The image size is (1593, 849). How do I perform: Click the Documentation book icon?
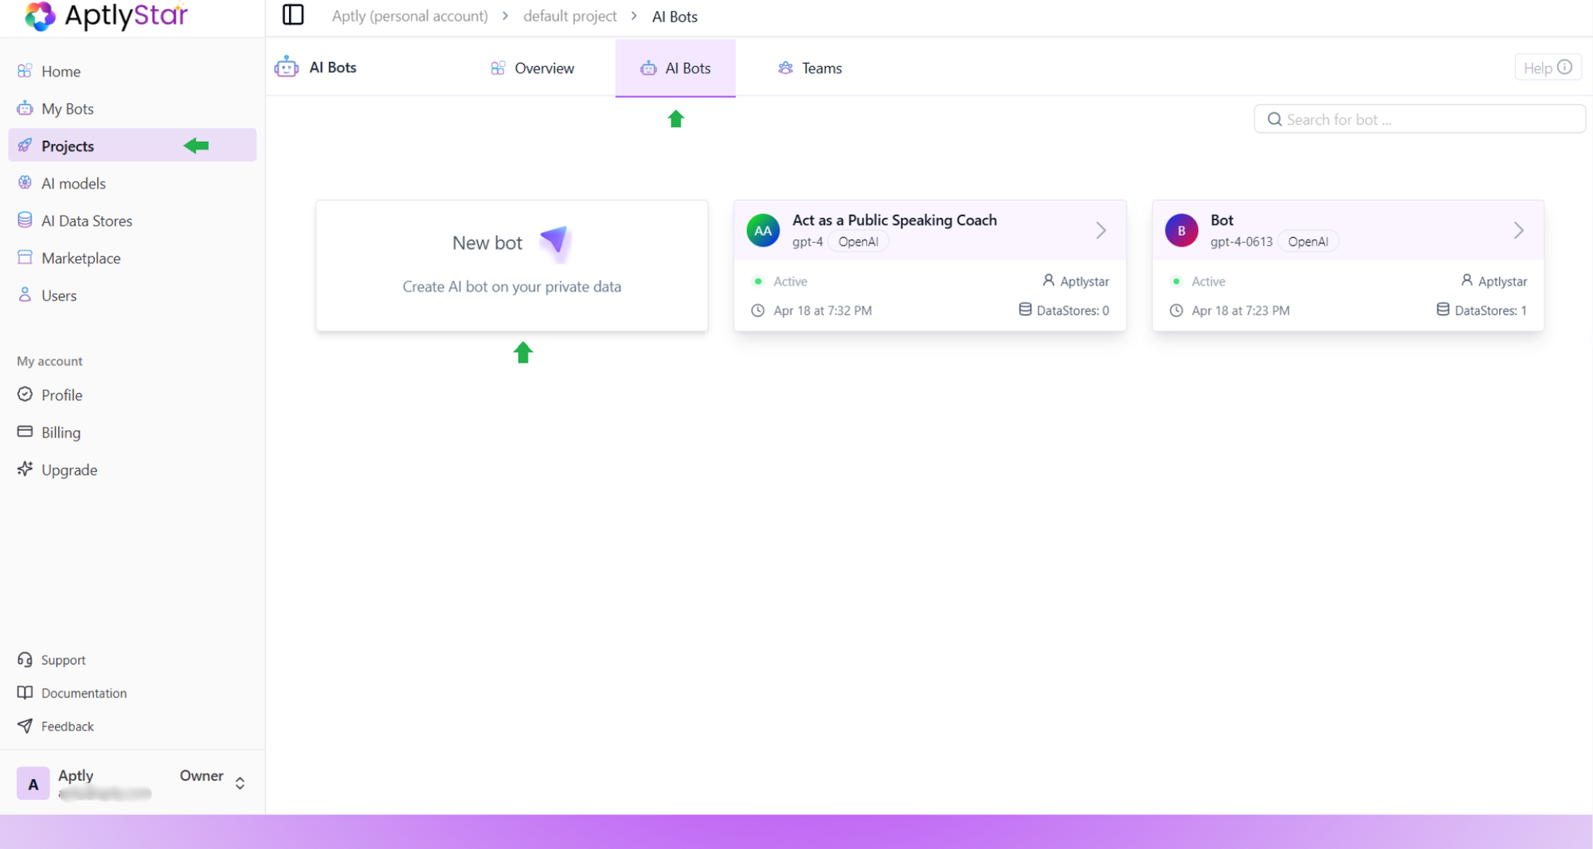coord(25,692)
